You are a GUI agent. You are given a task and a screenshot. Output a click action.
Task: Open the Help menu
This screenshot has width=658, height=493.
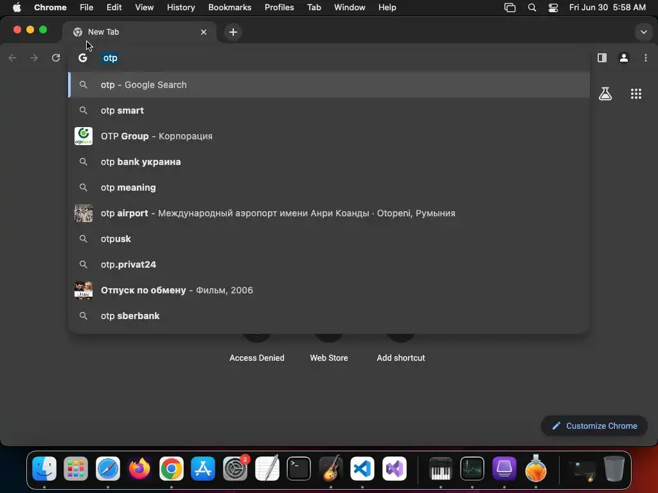click(x=387, y=8)
